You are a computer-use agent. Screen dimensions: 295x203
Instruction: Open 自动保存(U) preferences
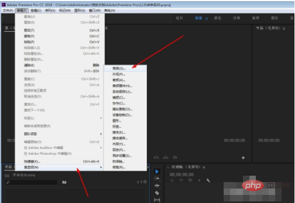tap(126, 92)
